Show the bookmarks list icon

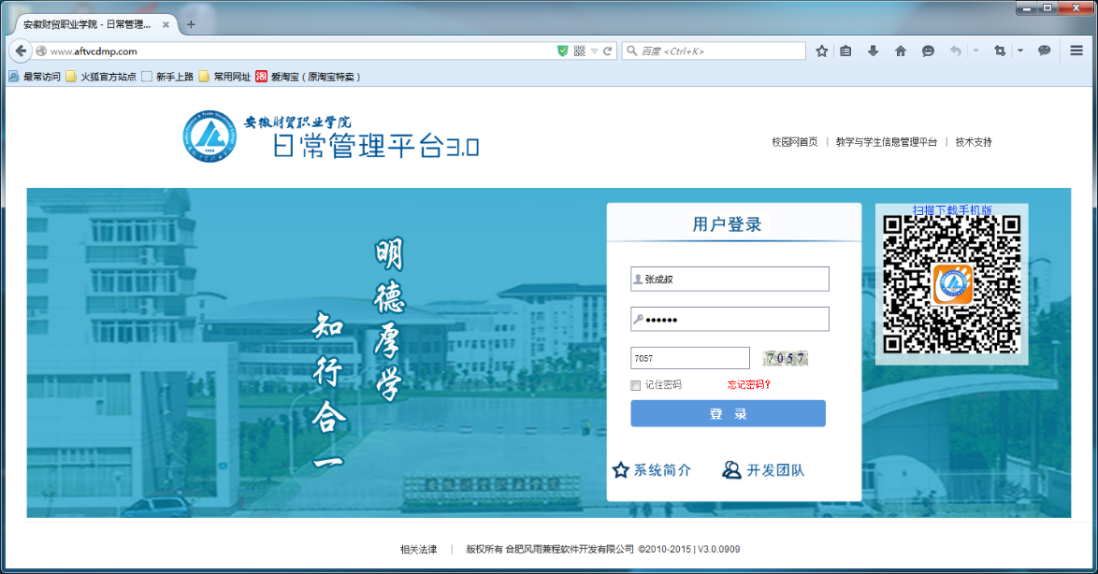[845, 51]
